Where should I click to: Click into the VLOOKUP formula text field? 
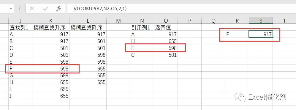181,9
